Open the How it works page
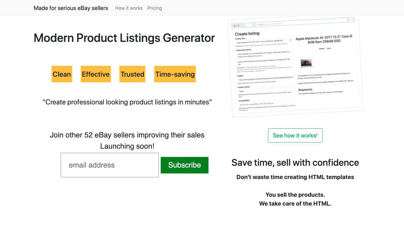 point(129,8)
